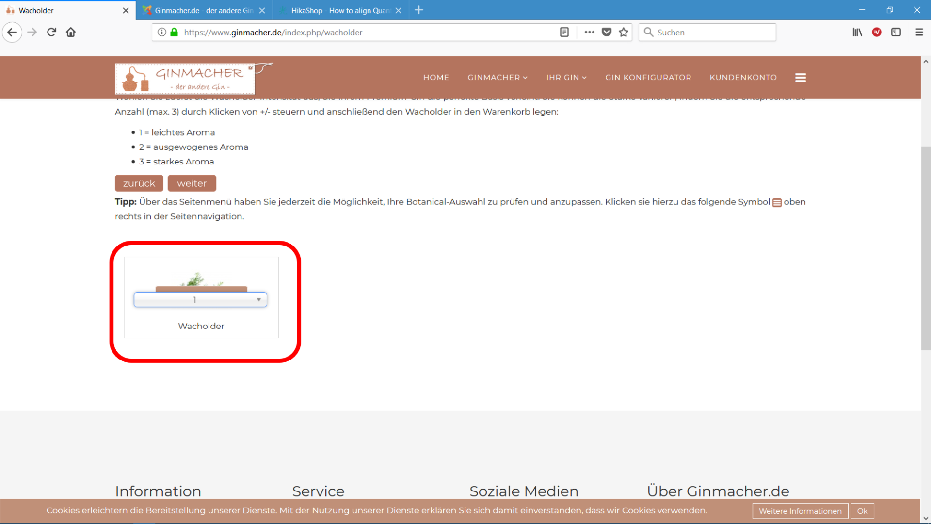Screen dimensions: 931x524
Task: Open Firefox library icon
Action: coord(857,33)
